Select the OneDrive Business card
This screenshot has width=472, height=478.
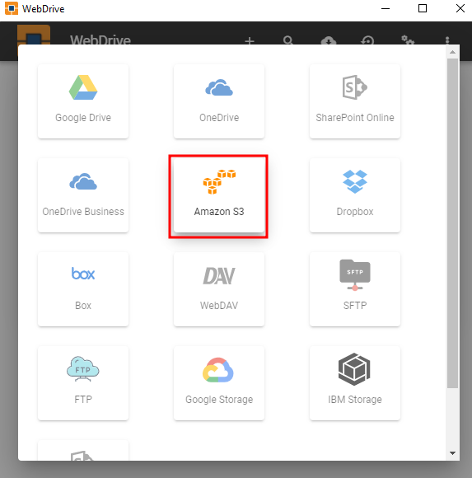coord(83,195)
